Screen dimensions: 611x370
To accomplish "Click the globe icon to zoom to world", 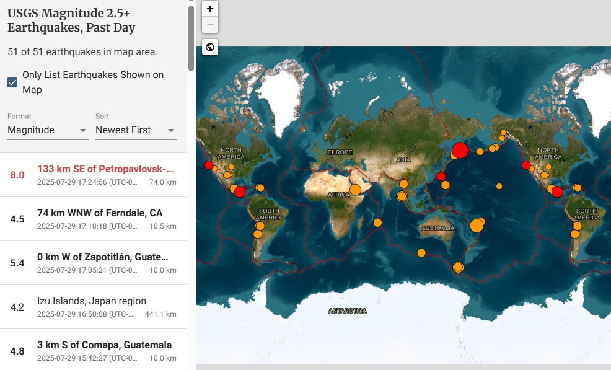I will [x=210, y=47].
